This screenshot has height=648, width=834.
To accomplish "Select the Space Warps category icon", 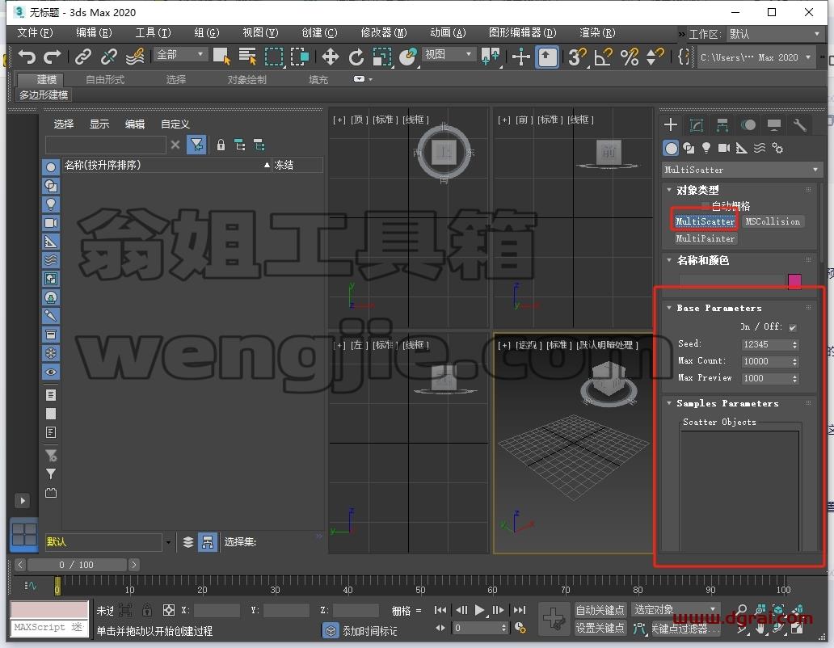I will pyautogui.click(x=760, y=149).
